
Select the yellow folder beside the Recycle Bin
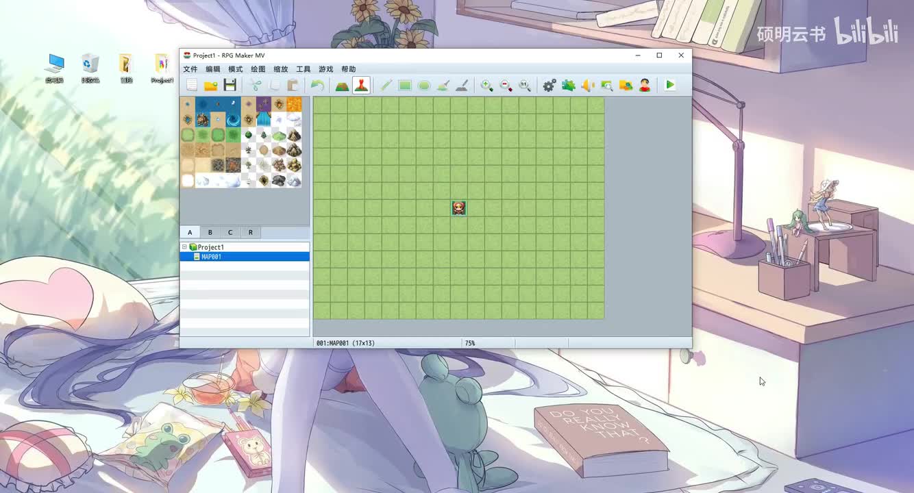(126, 68)
